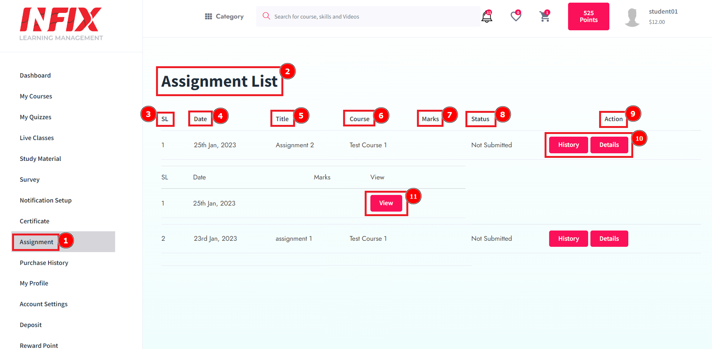Navigate to My Courses in the sidebar
This screenshot has width=712, height=349.
point(36,96)
